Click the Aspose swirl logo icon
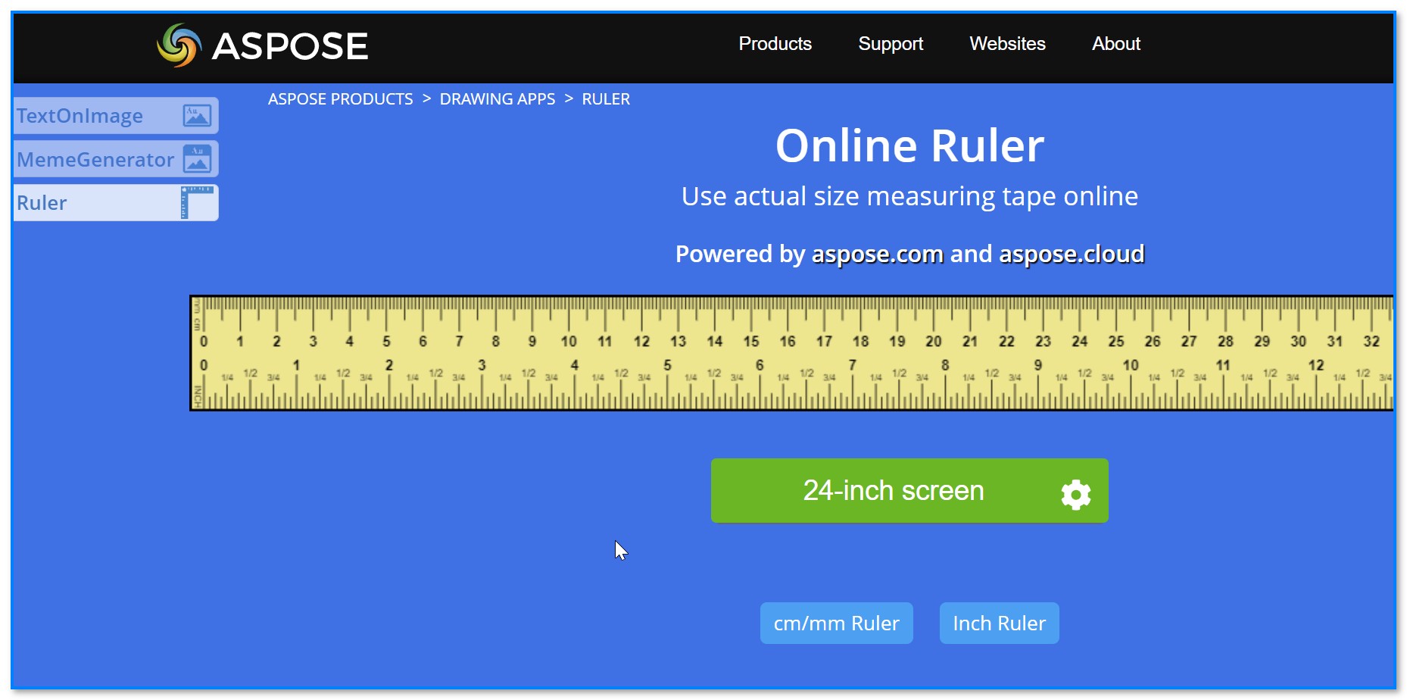This screenshot has height=700, width=1407. 179,45
